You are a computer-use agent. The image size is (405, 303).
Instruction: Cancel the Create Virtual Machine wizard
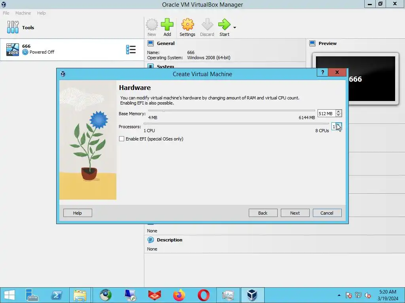coord(327,213)
